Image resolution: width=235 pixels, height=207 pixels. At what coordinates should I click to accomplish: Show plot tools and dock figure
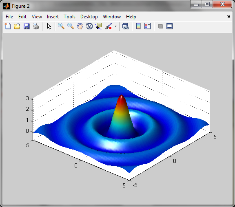point(170,26)
